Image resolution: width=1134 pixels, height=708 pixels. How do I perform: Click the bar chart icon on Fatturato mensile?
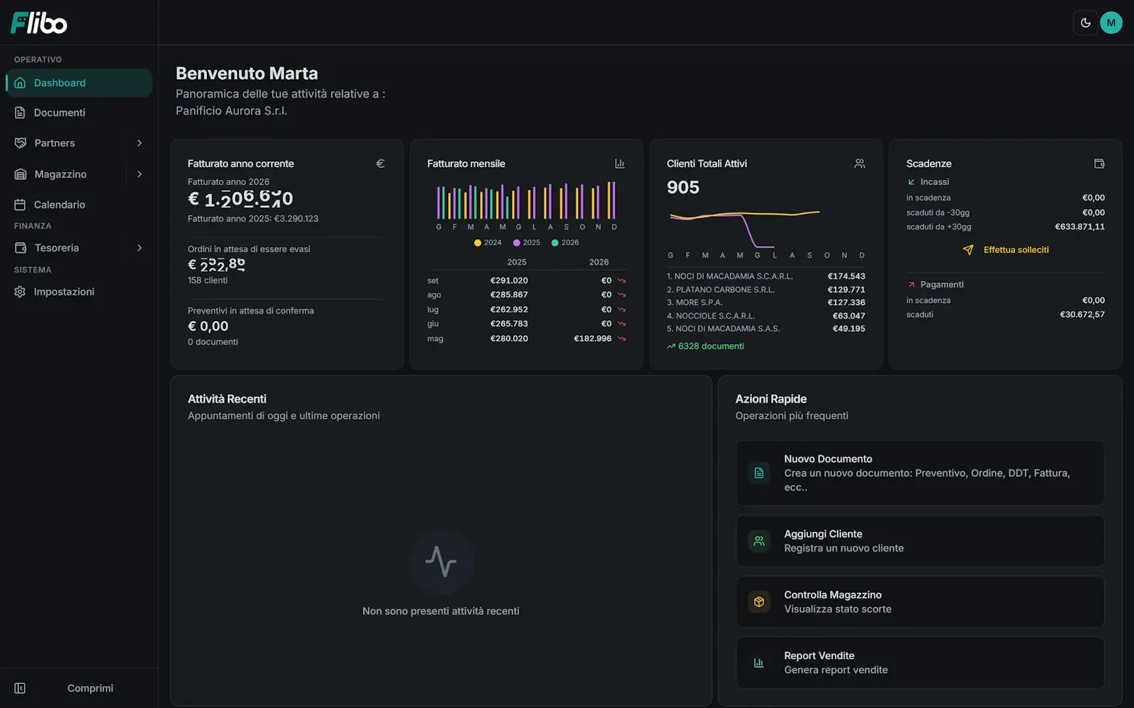(620, 164)
